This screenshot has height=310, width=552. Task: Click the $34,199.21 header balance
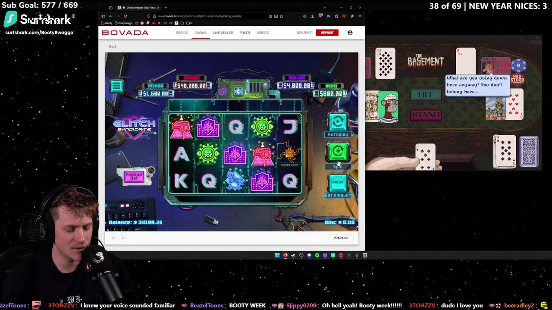[x=304, y=33]
